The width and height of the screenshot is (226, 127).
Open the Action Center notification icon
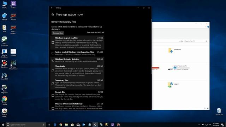[222, 125]
